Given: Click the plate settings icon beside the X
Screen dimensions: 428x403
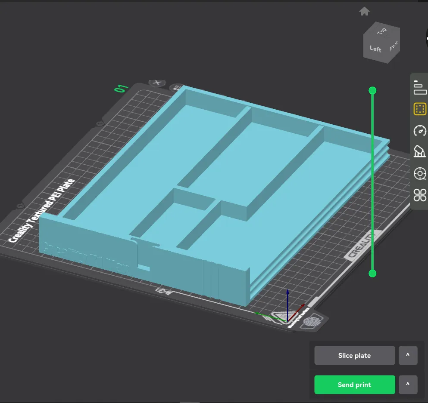Looking at the screenshot, I should click(x=177, y=88).
